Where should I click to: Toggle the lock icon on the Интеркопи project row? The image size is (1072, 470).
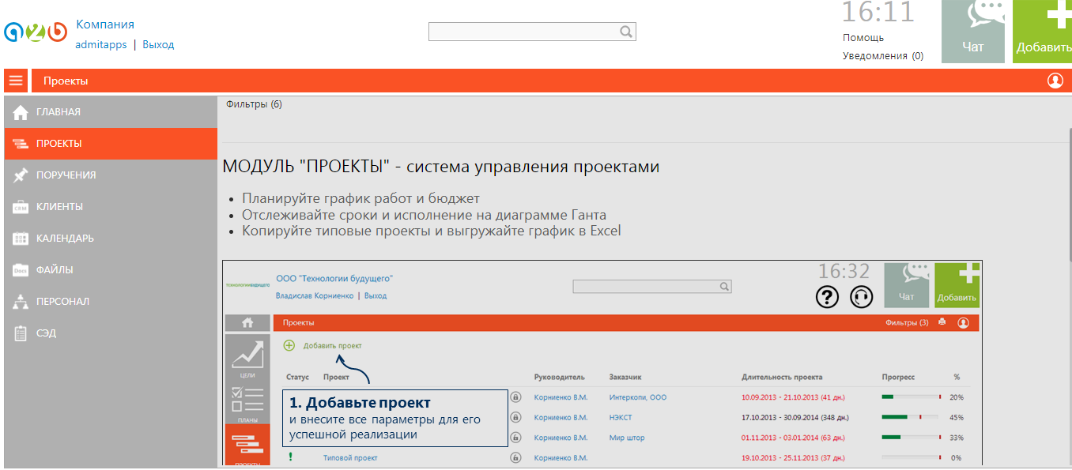pos(516,397)
